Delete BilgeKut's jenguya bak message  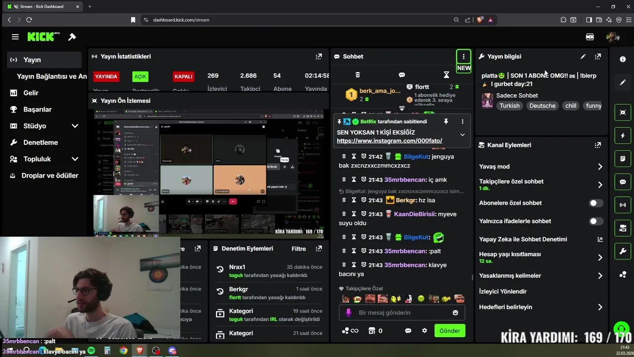pyautogui.click(x=344, y=156)
